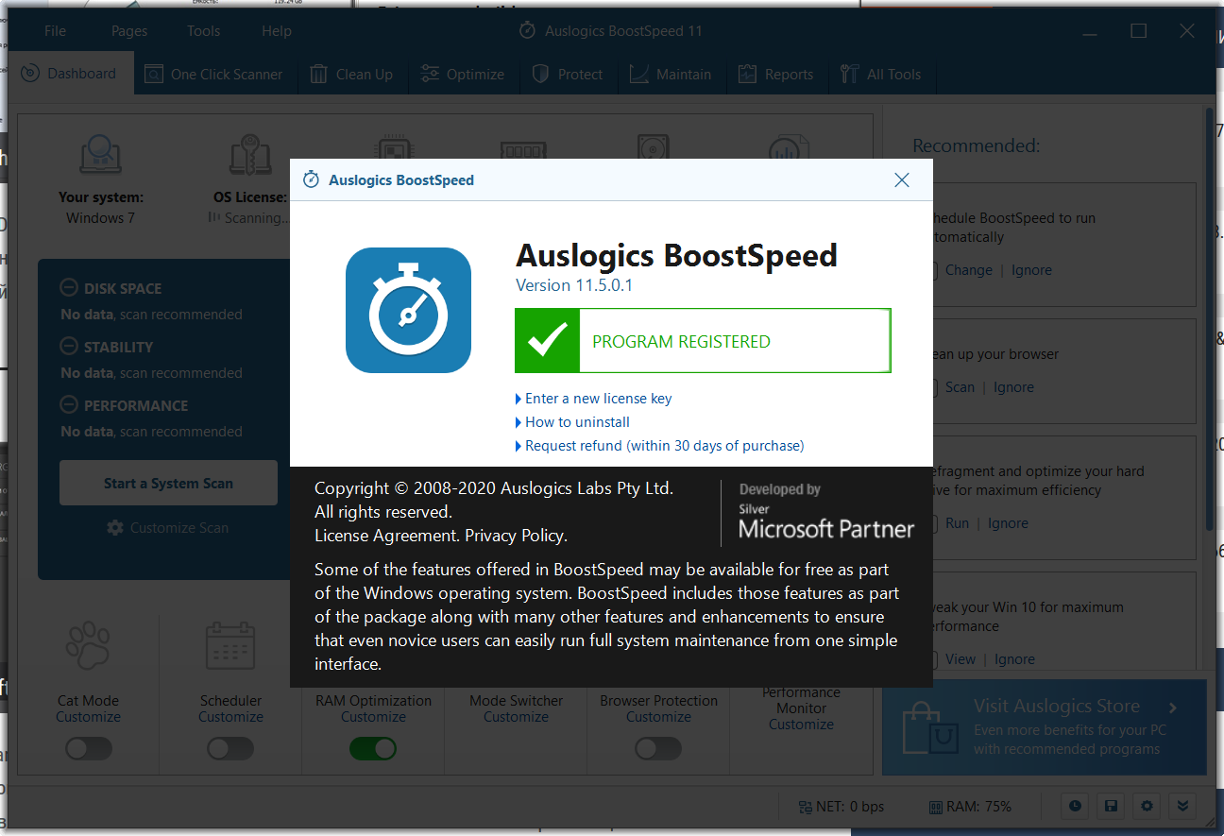Open the License Agreement link
The width and height of the screenshot is (1224, 836).
386,536
